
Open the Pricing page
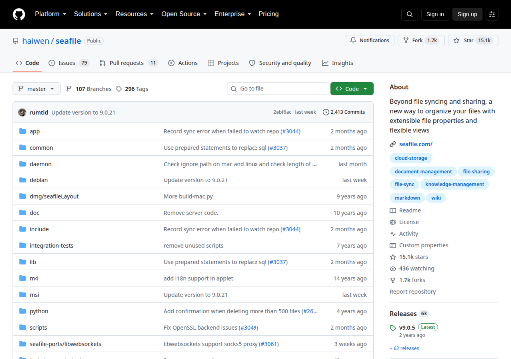coord(269,14)
